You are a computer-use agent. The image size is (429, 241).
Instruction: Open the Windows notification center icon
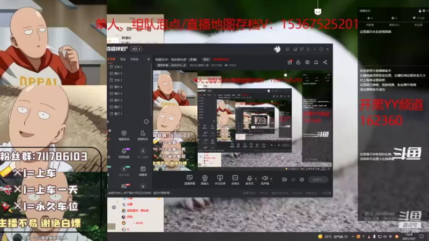pyautogui.click(x=421, y=237)
